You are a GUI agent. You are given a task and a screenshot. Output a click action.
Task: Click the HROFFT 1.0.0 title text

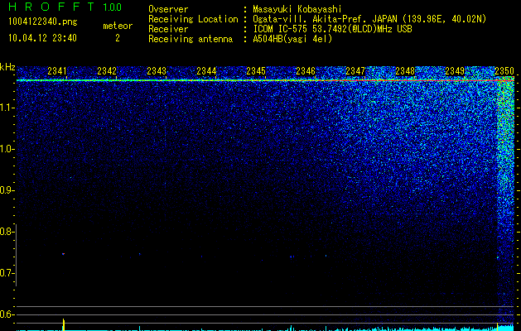[65, 7]
